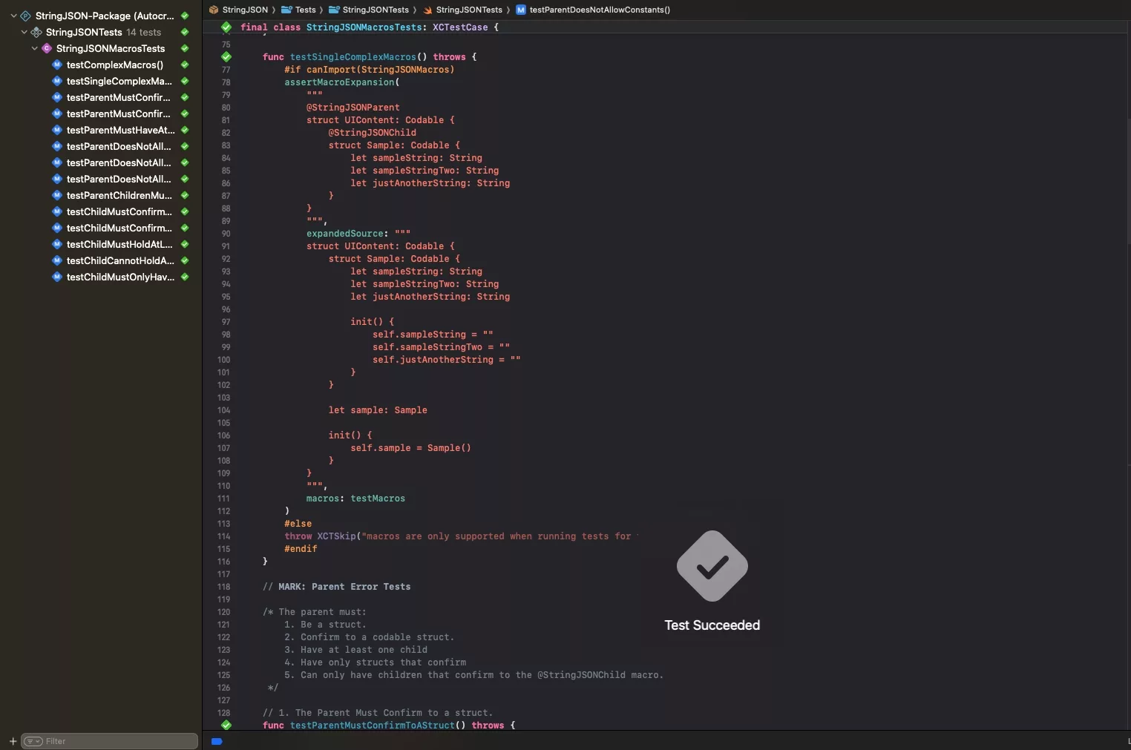Click the plus button to add test
Viewport: 1131px width, 750px height.
[13, 741]
